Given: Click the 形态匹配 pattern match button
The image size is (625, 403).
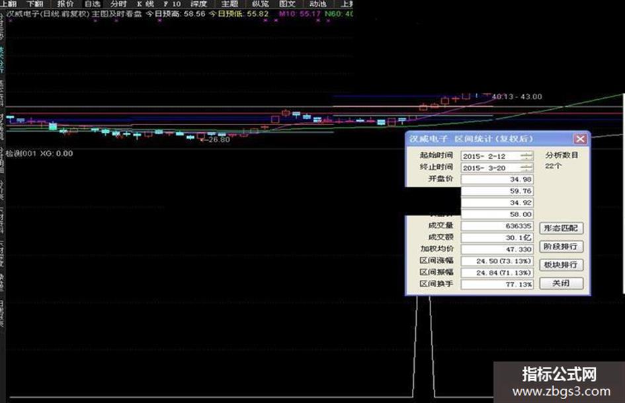Looking at the screenshot, I should click(x=562, y=228).
